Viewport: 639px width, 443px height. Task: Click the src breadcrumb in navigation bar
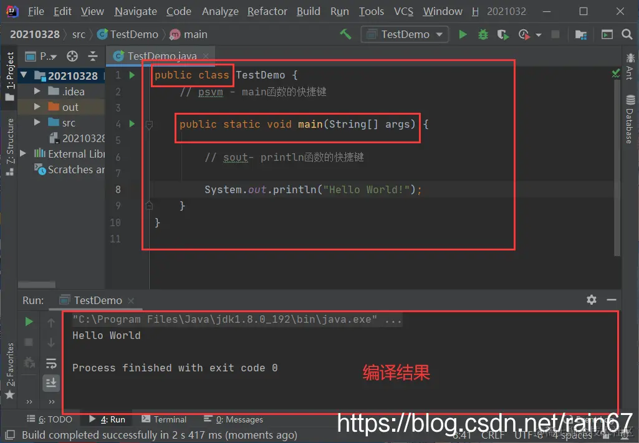click(x=79, y=35)
